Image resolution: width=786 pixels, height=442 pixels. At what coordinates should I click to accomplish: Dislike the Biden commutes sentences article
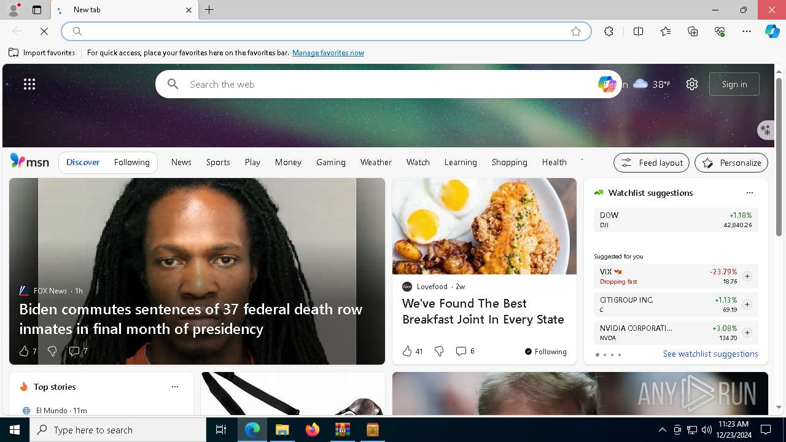click(x=52, y=351)
